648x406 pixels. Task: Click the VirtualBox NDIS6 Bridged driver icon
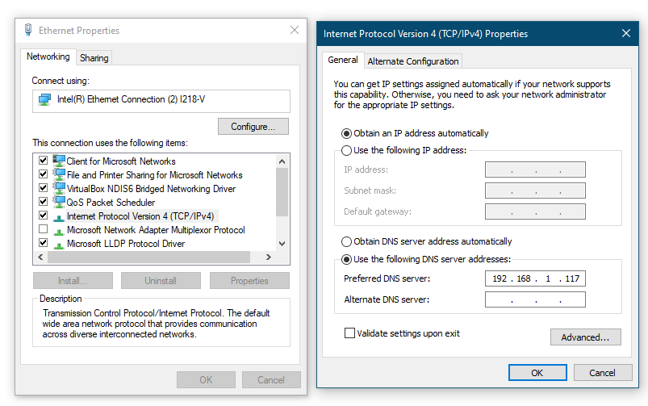pos(59,188)
